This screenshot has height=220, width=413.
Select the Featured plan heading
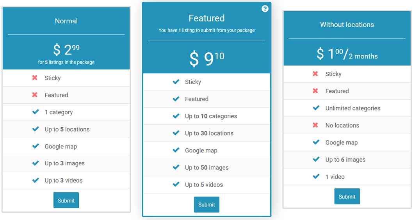[x=206, y=18]
